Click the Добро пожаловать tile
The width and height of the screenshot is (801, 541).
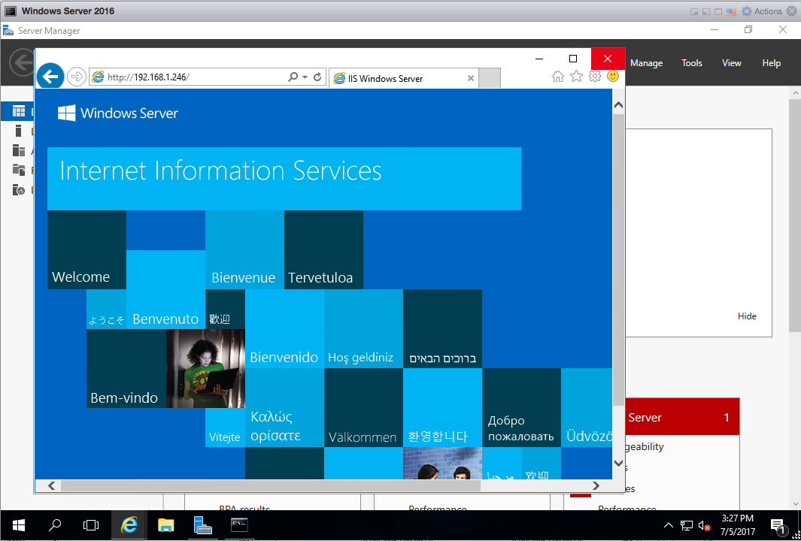coord(521,408)
